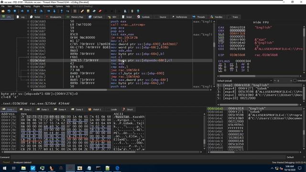Open File Explorer from the taskbar
The width and height of the screenshot is (306, 172).
tap(23, 168)
